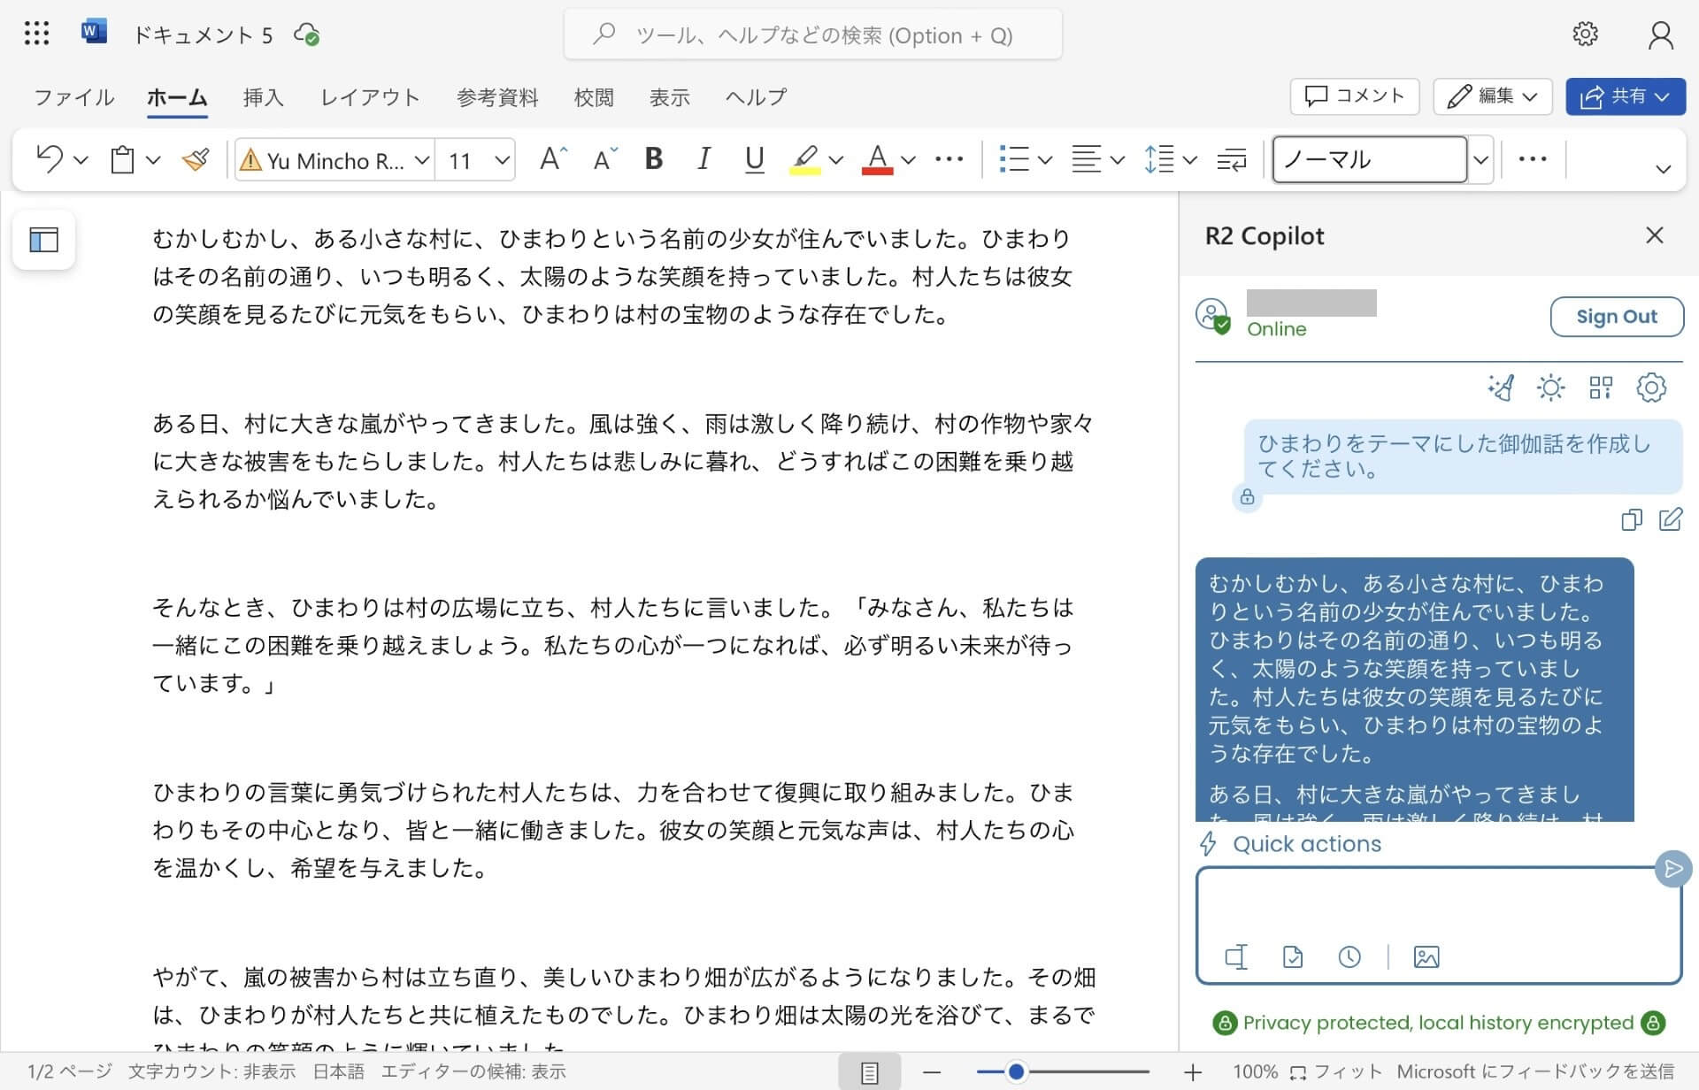Apply yellow text highlight color

804,159
